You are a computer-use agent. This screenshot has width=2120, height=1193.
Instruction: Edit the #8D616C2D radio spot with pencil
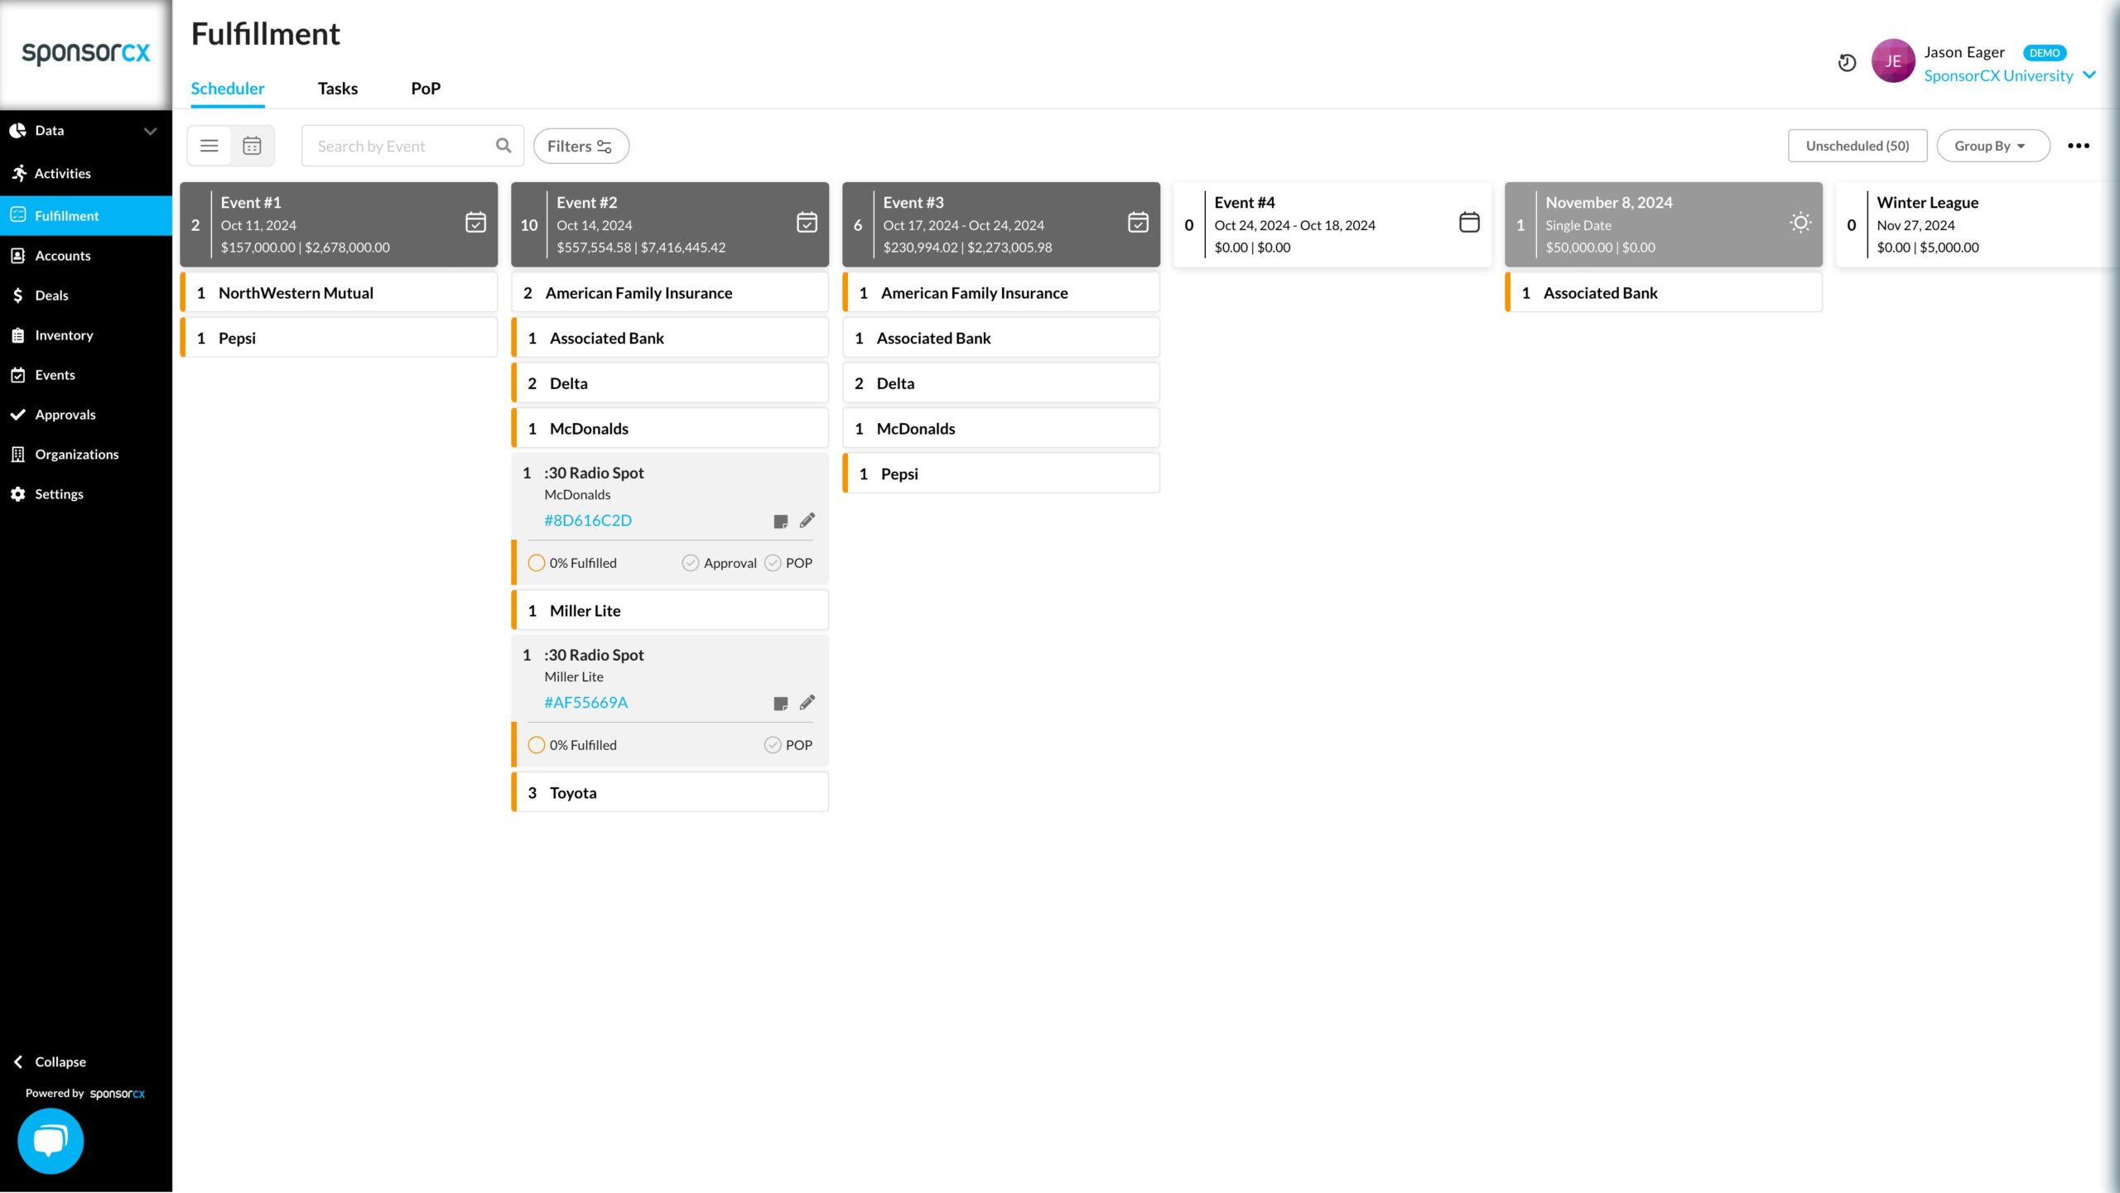click(x=807, y=520)
